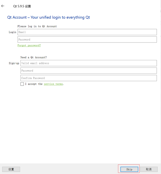
Task: Click the Need a Qt Account? text
Action: [34, 57]
